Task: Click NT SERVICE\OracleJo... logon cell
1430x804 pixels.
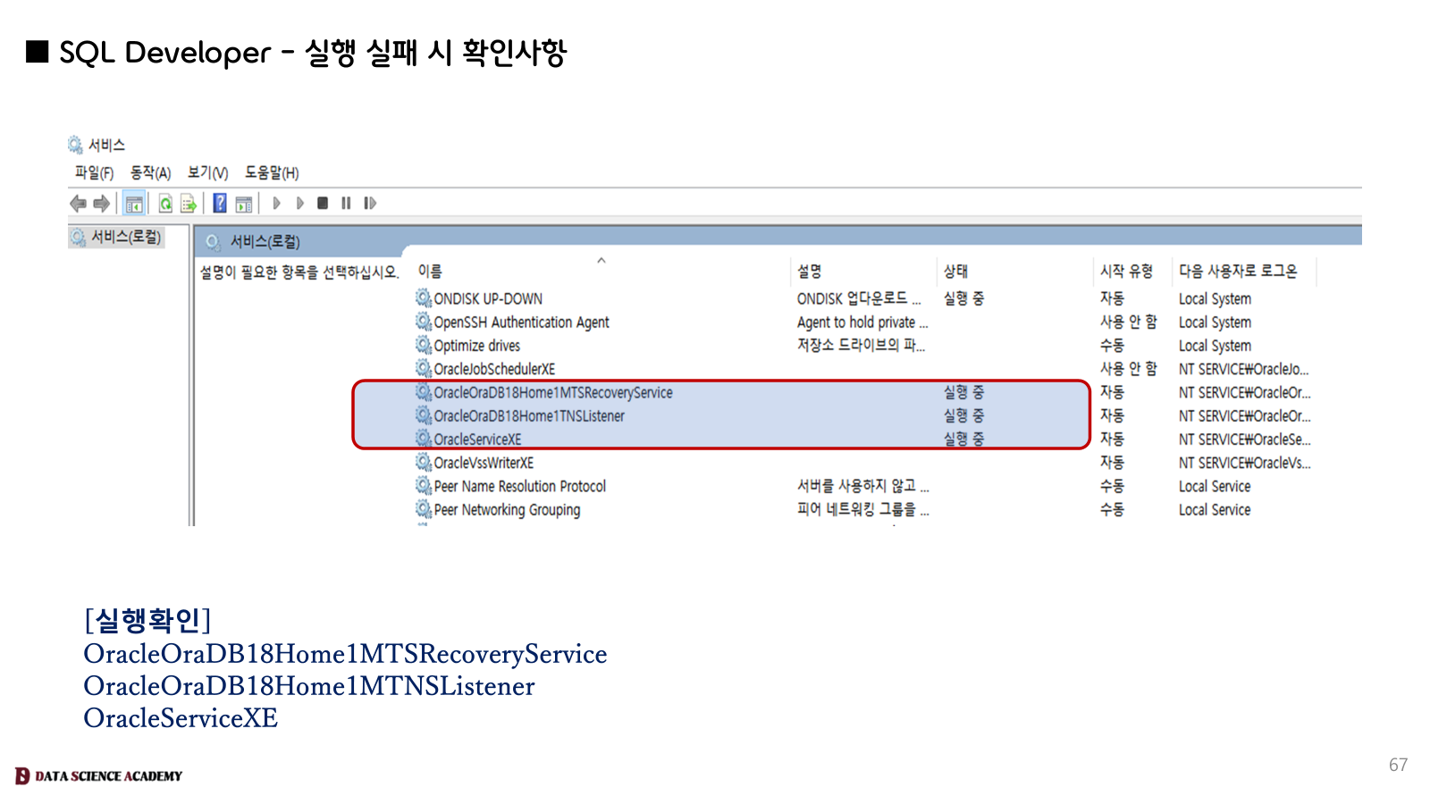Action: 1243,369
